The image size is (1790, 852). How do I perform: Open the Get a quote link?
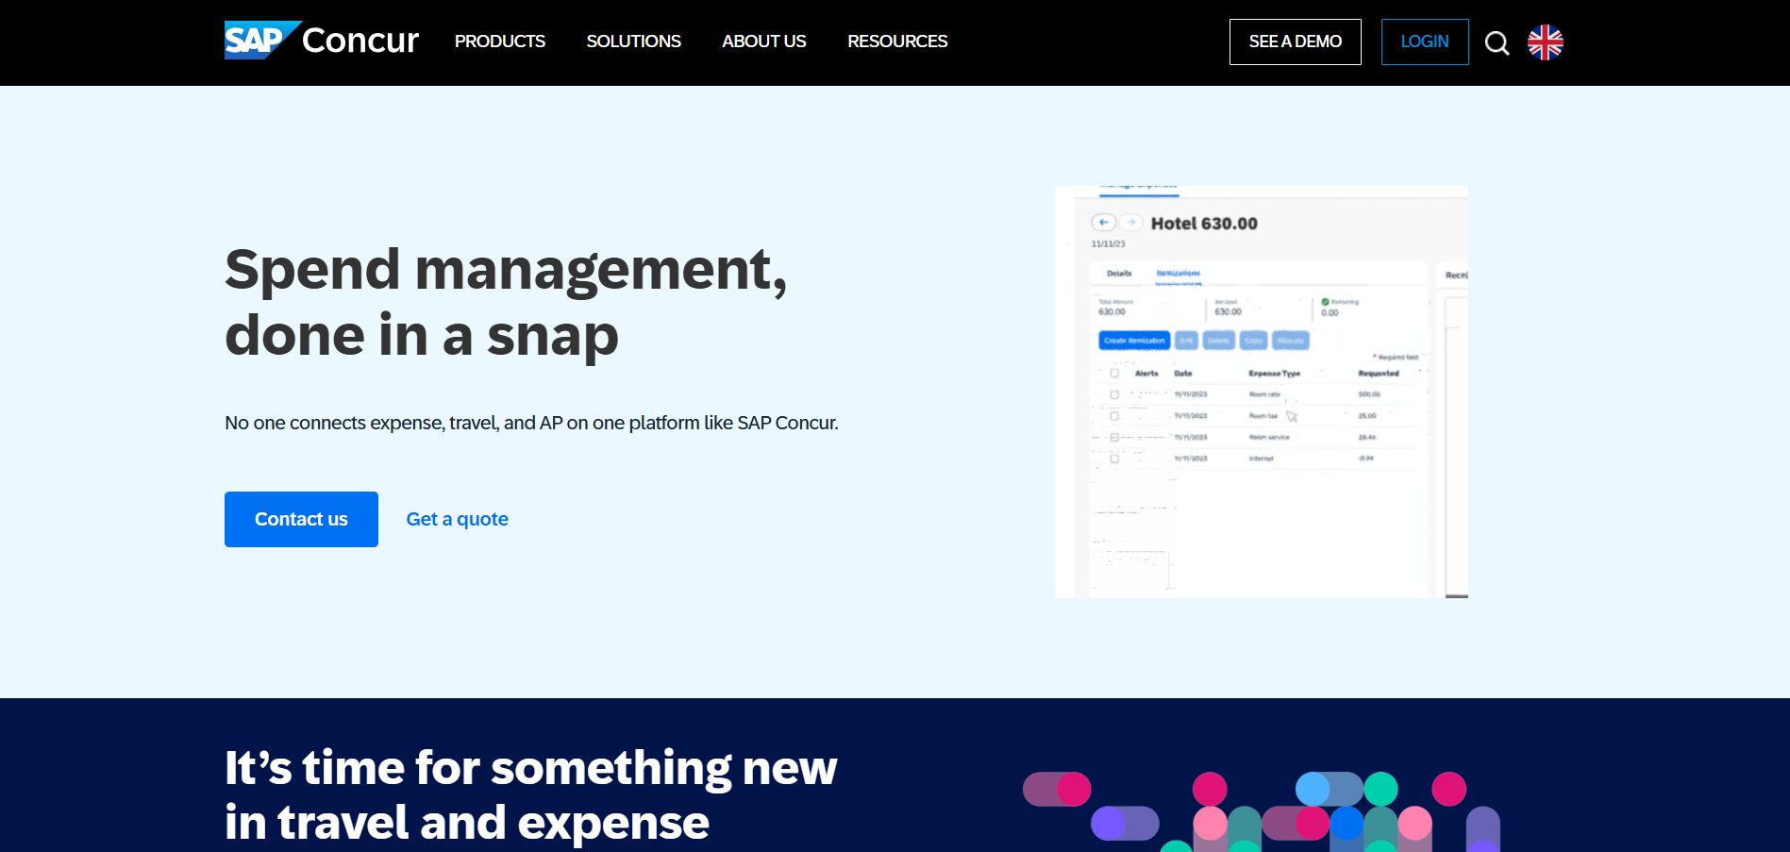click(457, 518)
